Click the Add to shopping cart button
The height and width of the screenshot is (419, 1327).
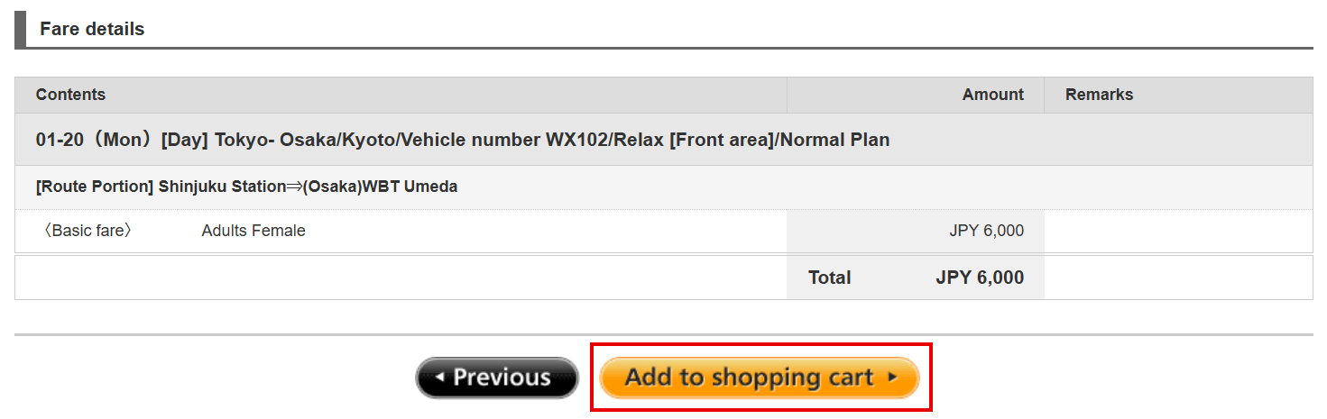pyautogui.click(x=758, y=378)
